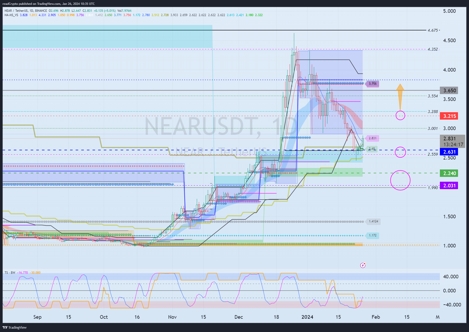Click the 2024 label on time axis
Viewport: 469px width, 332px height.
pyautogui.click(x=307, y=317)
